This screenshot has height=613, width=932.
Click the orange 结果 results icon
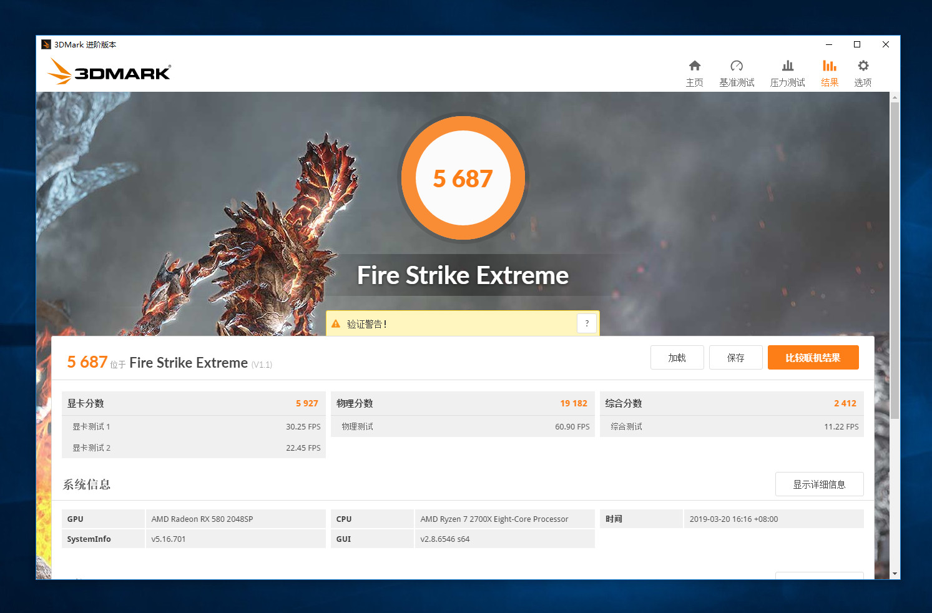(829, 71)
